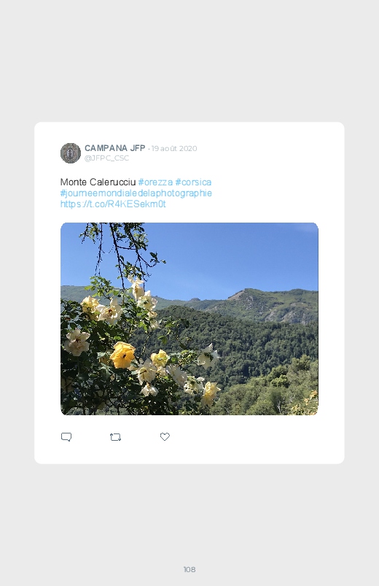
Task: Like the tweet with heart icon
Action: pos(165,436)
